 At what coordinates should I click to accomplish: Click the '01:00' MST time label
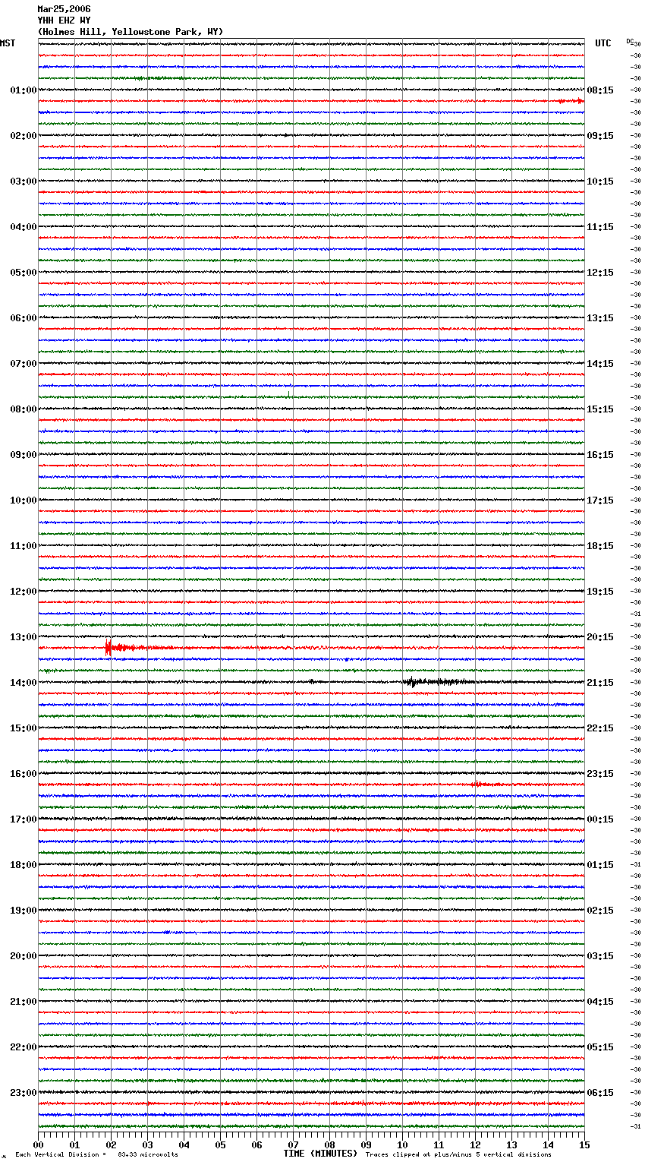click(x=24, y=90)
